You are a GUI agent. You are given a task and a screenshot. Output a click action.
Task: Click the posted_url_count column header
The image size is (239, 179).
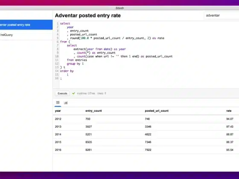point(157,111)
